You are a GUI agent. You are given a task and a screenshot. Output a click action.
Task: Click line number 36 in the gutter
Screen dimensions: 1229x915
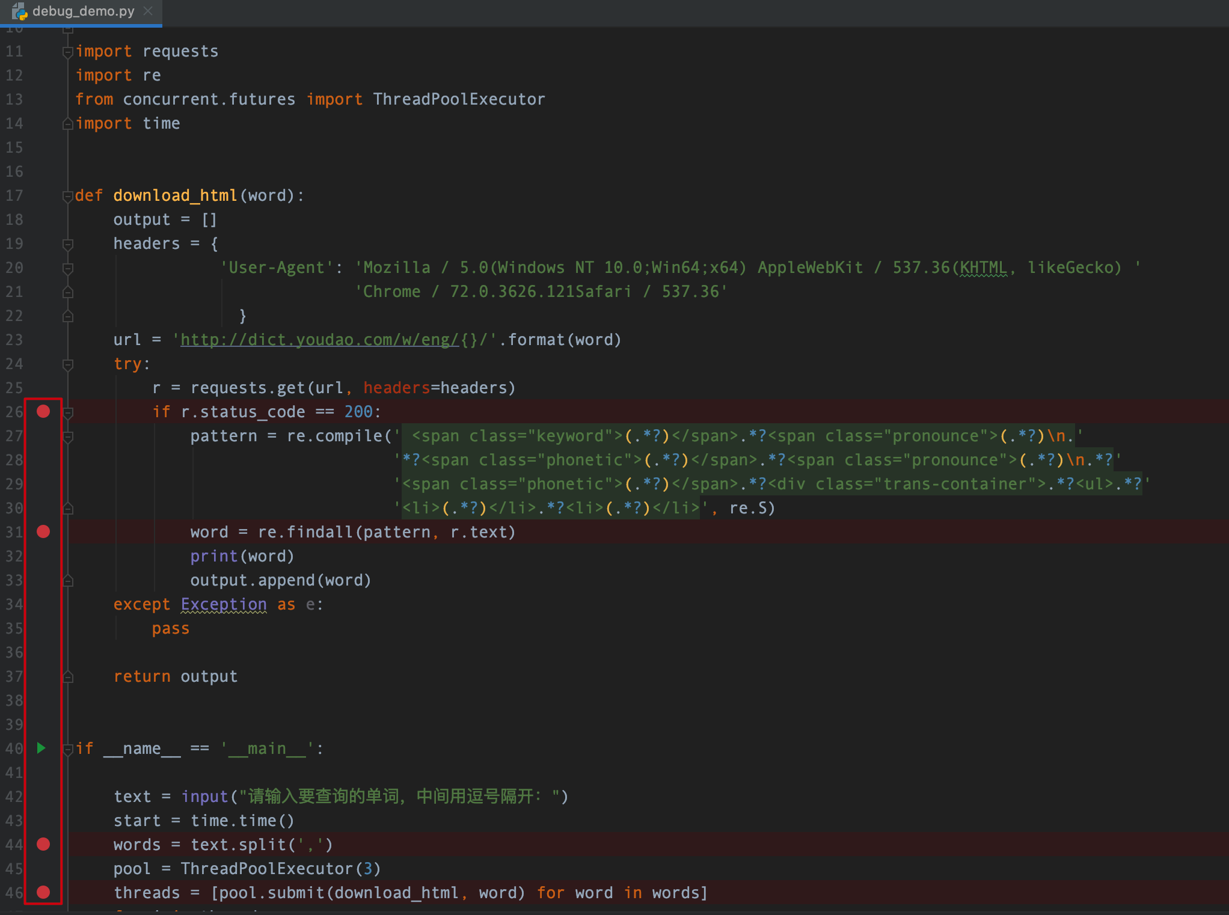[x=14, y=652]
